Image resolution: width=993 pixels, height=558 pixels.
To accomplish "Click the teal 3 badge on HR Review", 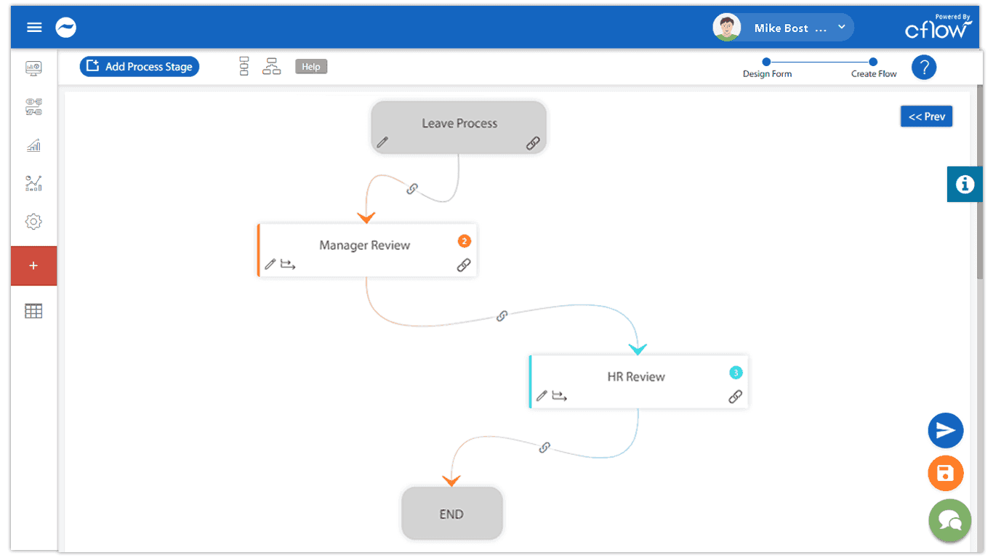I will tap(736, 373).
